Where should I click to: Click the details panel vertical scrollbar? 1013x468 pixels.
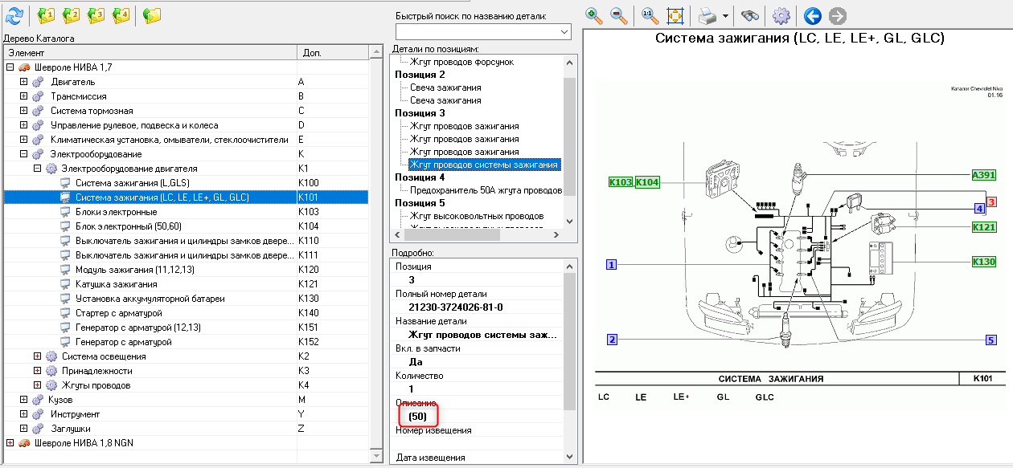point(570,360)
